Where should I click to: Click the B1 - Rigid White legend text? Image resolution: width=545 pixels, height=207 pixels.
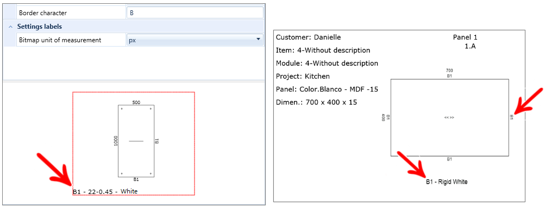tap(447, 182)
